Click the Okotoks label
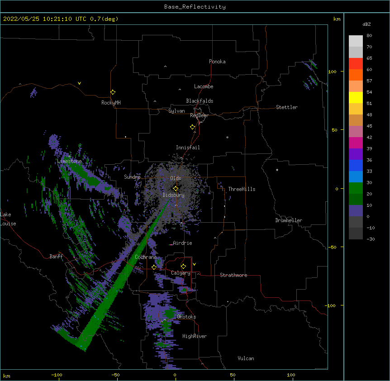The image size is (390, 381). (186, 317)
